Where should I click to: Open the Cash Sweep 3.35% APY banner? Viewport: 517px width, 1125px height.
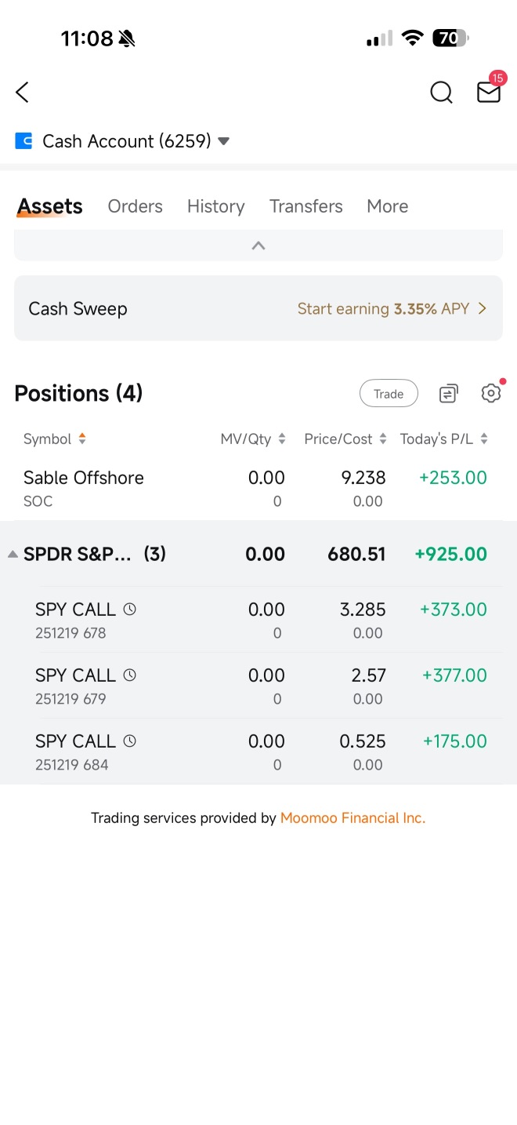point(258,308)
